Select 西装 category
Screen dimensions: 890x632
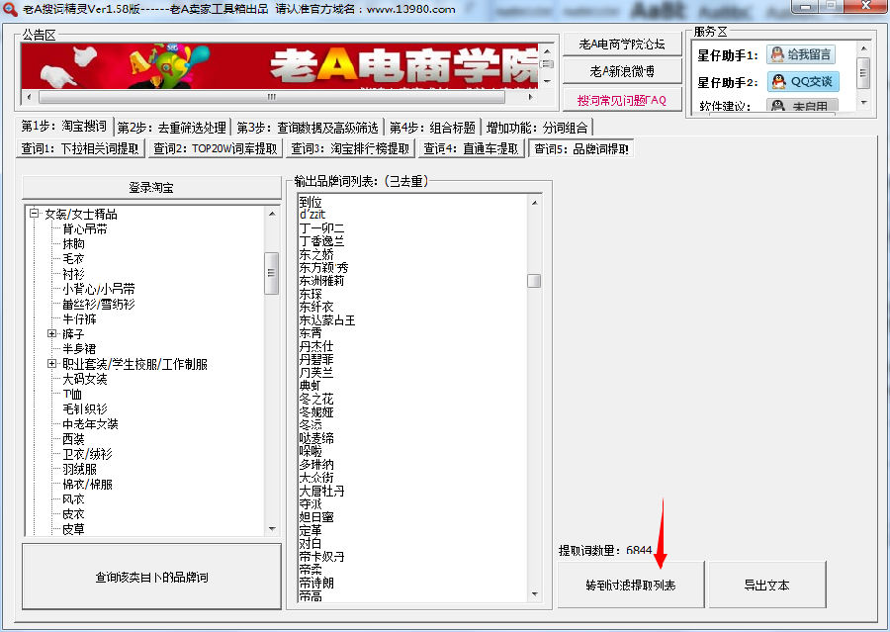(74, 439)
